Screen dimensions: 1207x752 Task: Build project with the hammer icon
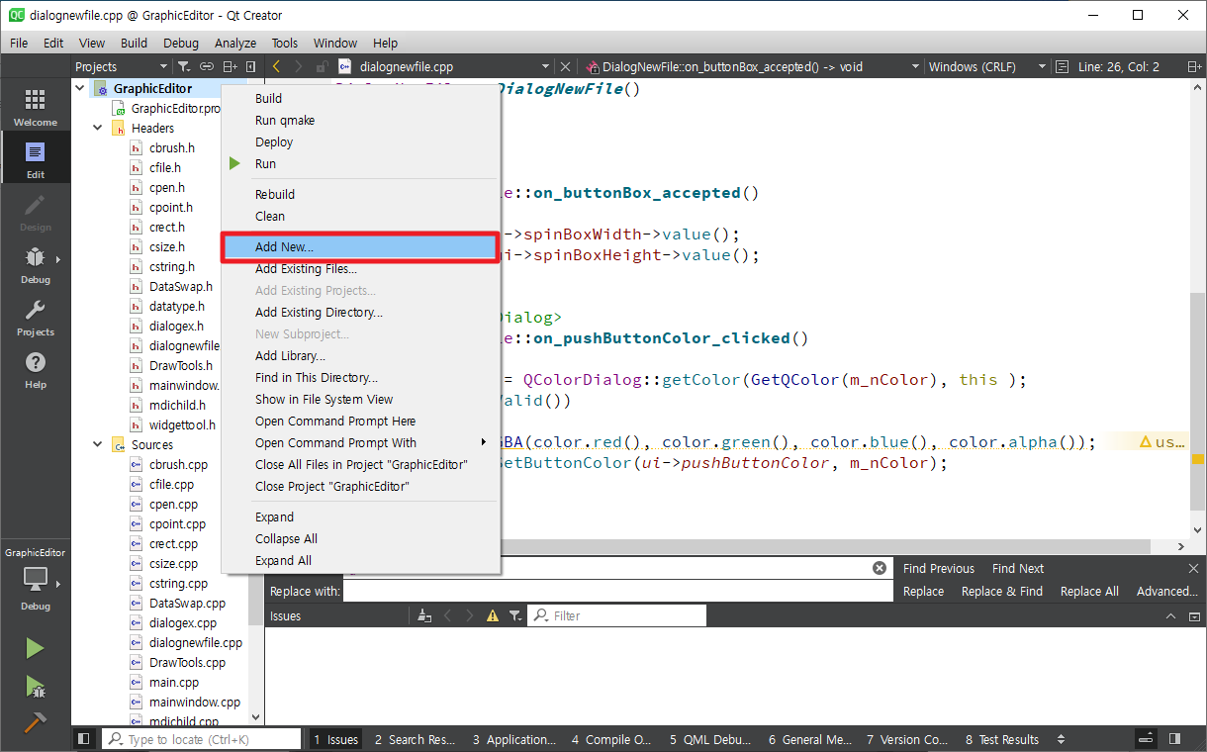35,722
